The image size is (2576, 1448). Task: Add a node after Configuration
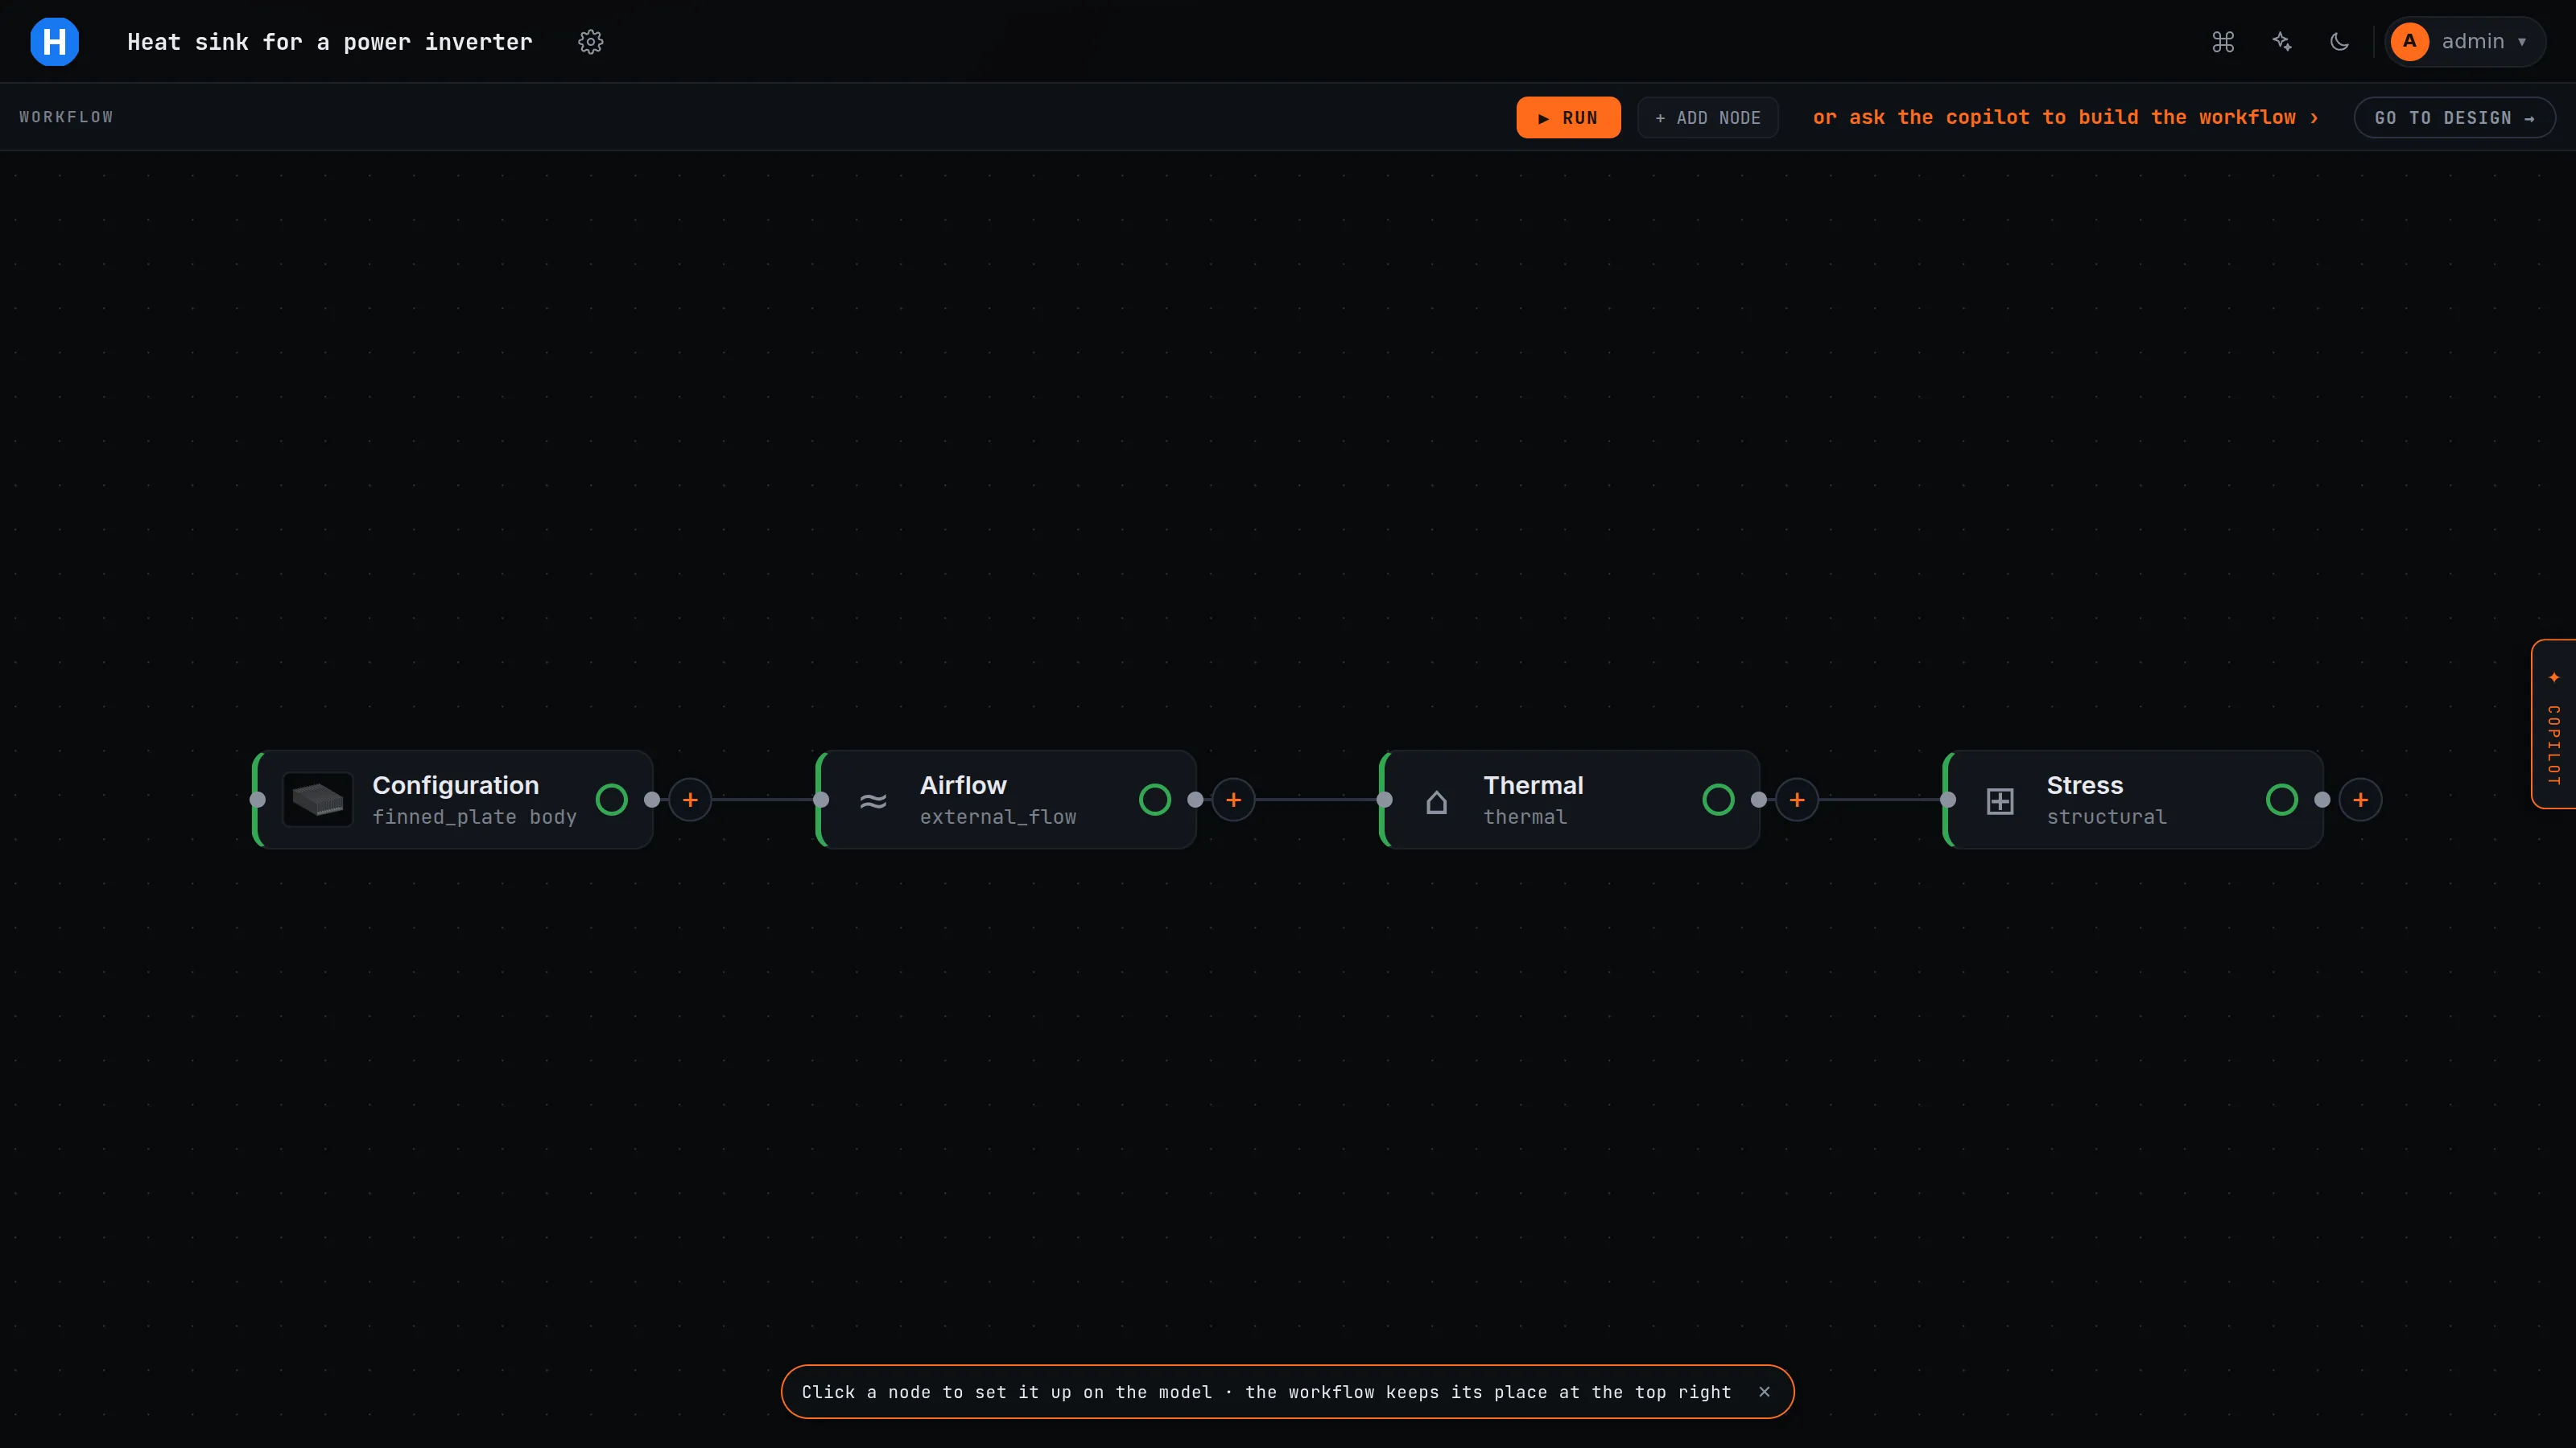point(690,800)
